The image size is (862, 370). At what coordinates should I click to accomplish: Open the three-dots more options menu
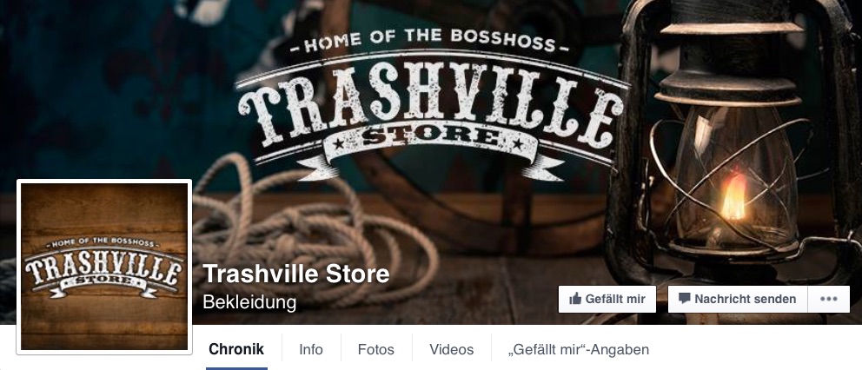coord(828,299)
